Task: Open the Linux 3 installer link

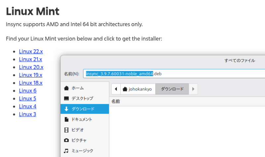Action: click(27, 114)
